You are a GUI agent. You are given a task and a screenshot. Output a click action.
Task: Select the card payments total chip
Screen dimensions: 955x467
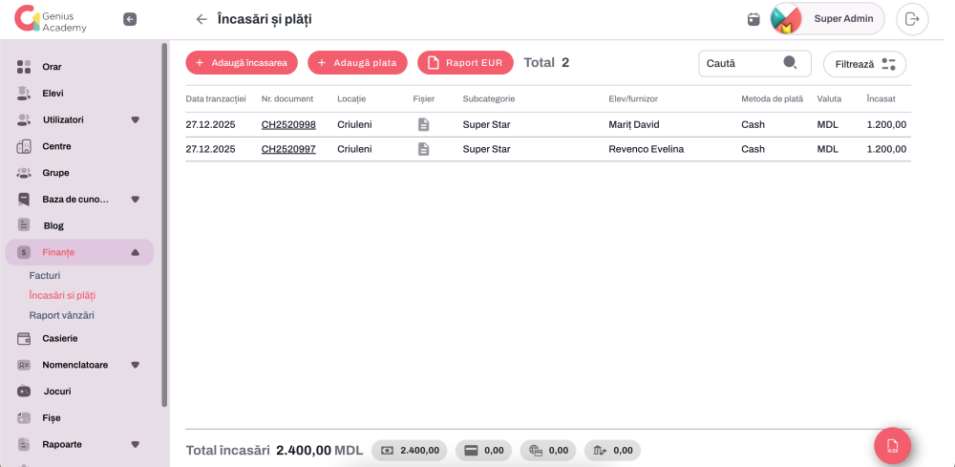(483, 451)
